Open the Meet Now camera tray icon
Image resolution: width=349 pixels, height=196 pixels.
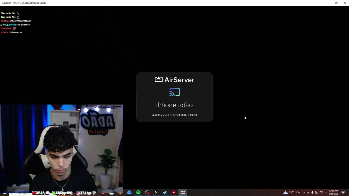pyautogui.click(x=308, y=192)
